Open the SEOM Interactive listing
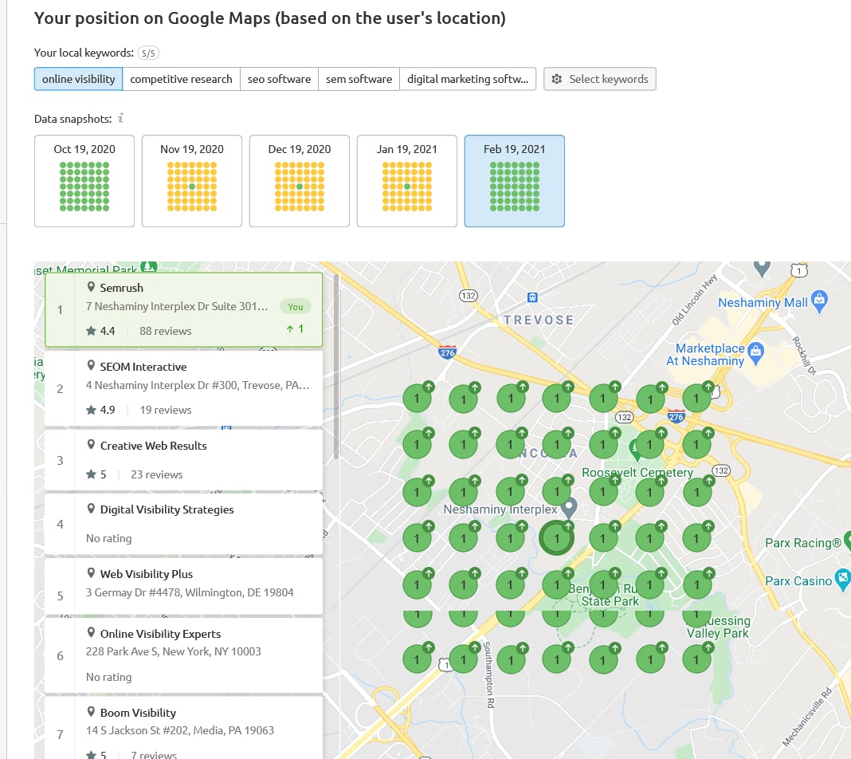851x759 pixels. [x=183, y=388]
